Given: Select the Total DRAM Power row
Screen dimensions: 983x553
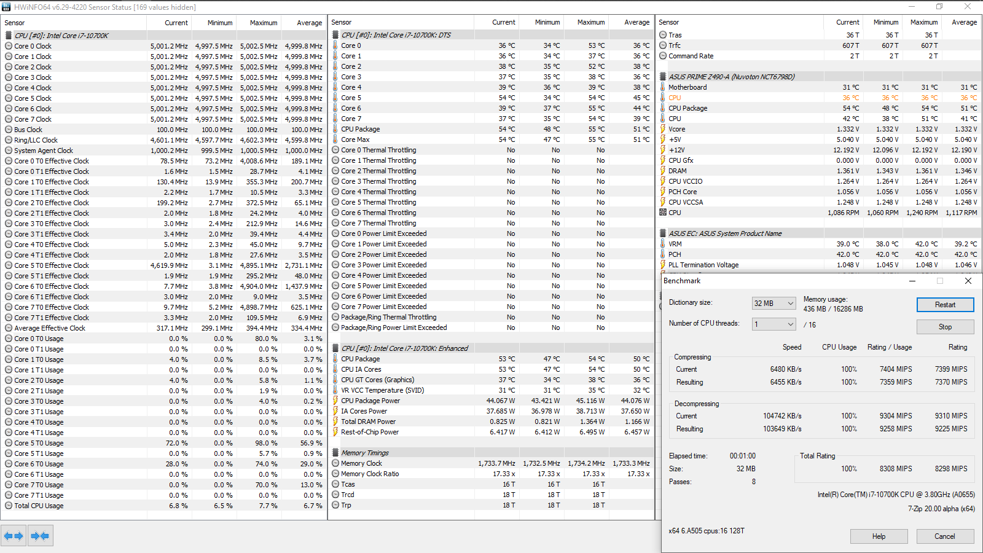Looking at the screenshot, I should coord(491,422).
